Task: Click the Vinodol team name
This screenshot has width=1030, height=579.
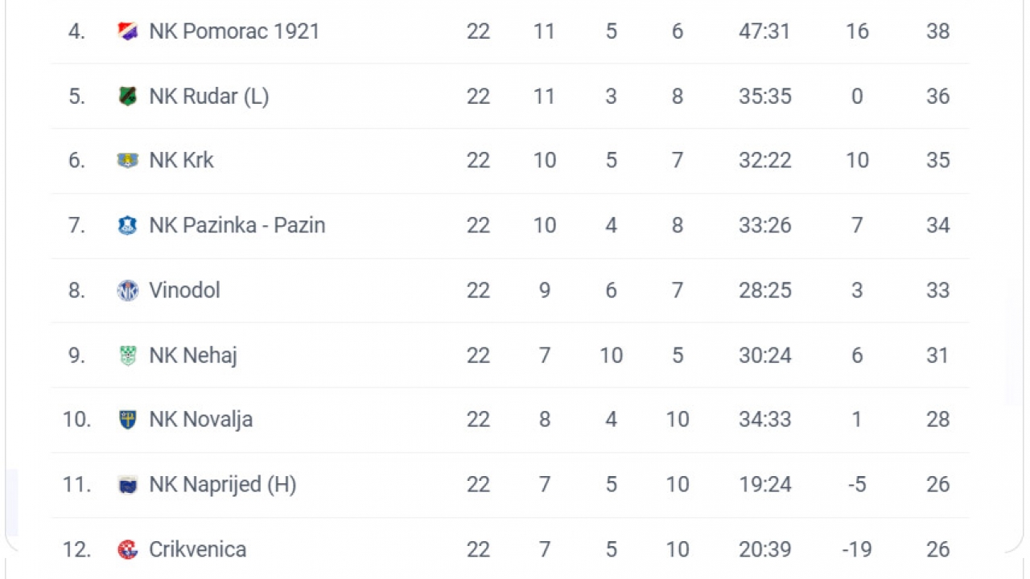Action: (x=184, y=290)
